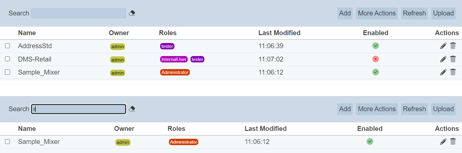The width and height of the screenshot is (462, 153).
Task: Click the eraser icon beside the empty search box
Action: (132, 13)
